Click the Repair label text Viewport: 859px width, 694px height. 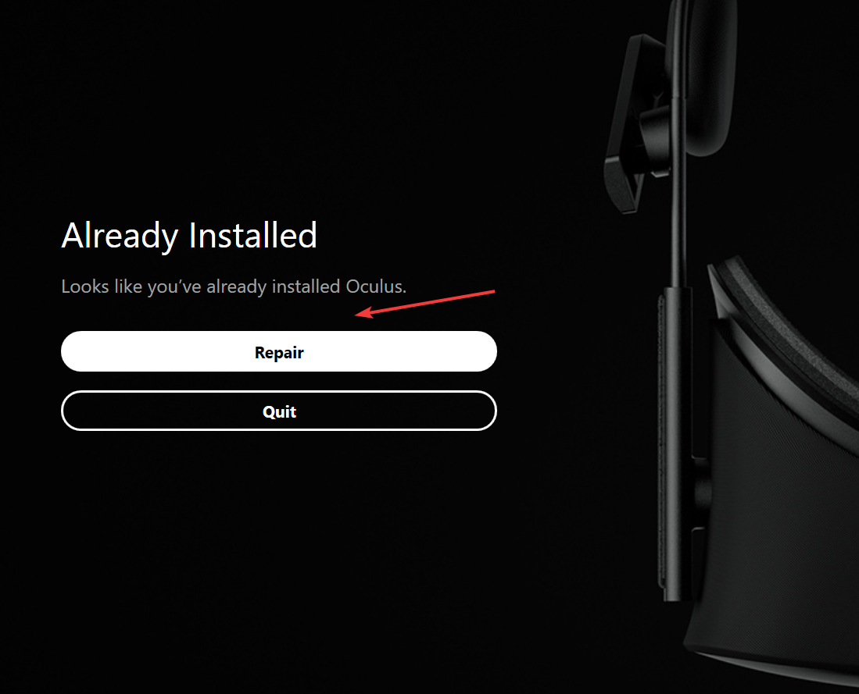(279, 353)
